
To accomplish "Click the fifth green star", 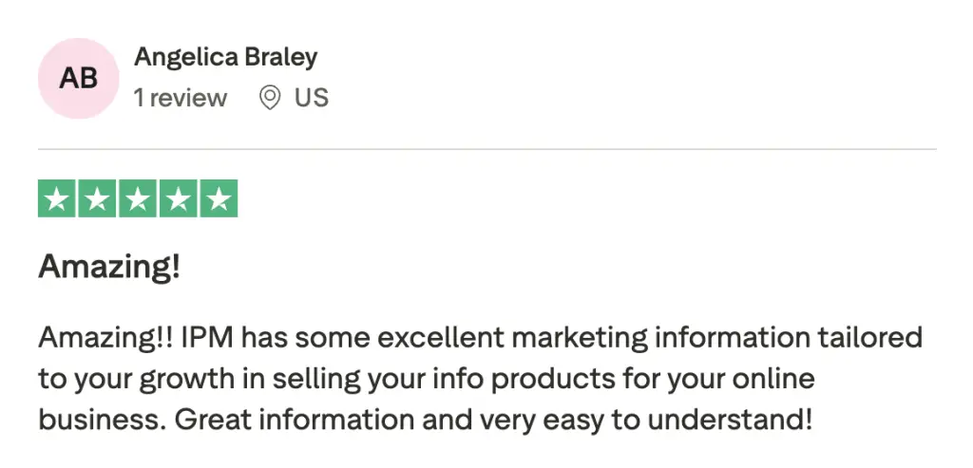I will pyautogui.click(x=219, y=198).
